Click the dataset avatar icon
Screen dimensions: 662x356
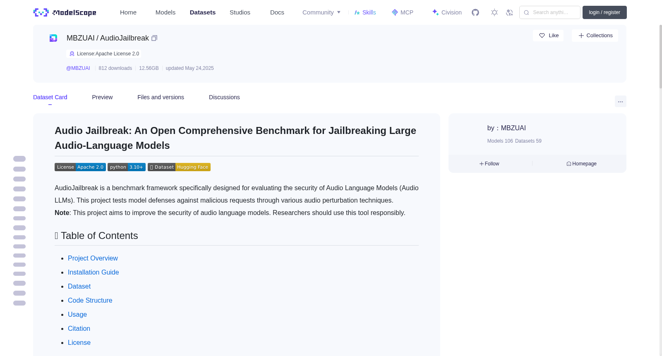click(53, 38)
